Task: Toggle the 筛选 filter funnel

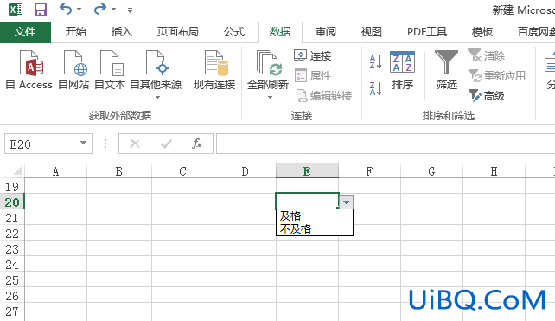Action: click(x=446, y=70)
